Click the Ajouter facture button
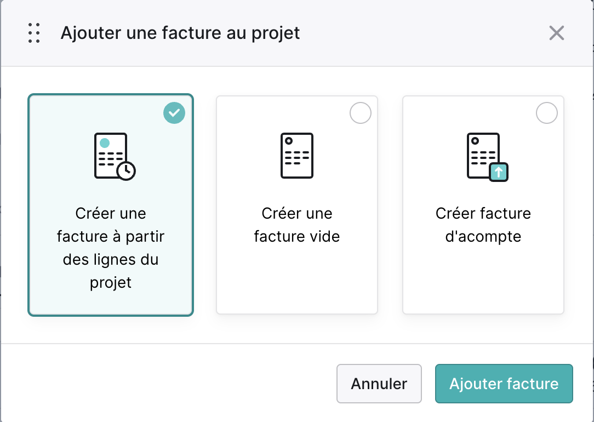Image resolution: width=594 pixels, height=422 pixels. tap(504, 384)
